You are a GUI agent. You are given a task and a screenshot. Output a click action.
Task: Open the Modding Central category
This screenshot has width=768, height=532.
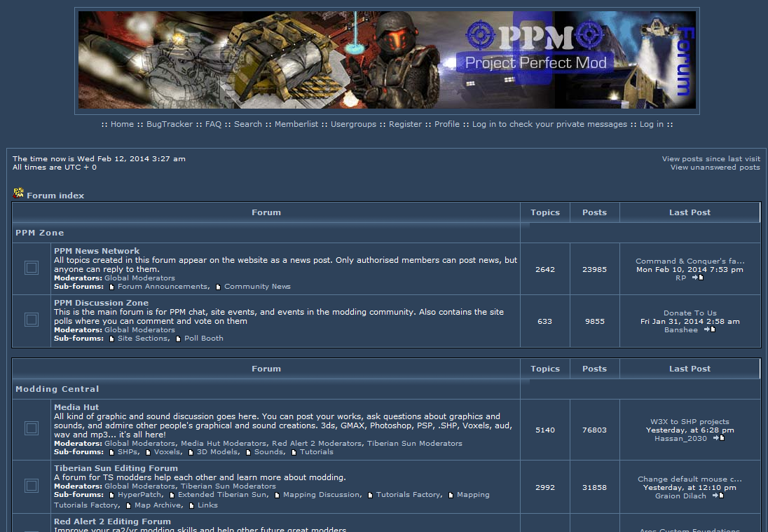coord(57,389)
